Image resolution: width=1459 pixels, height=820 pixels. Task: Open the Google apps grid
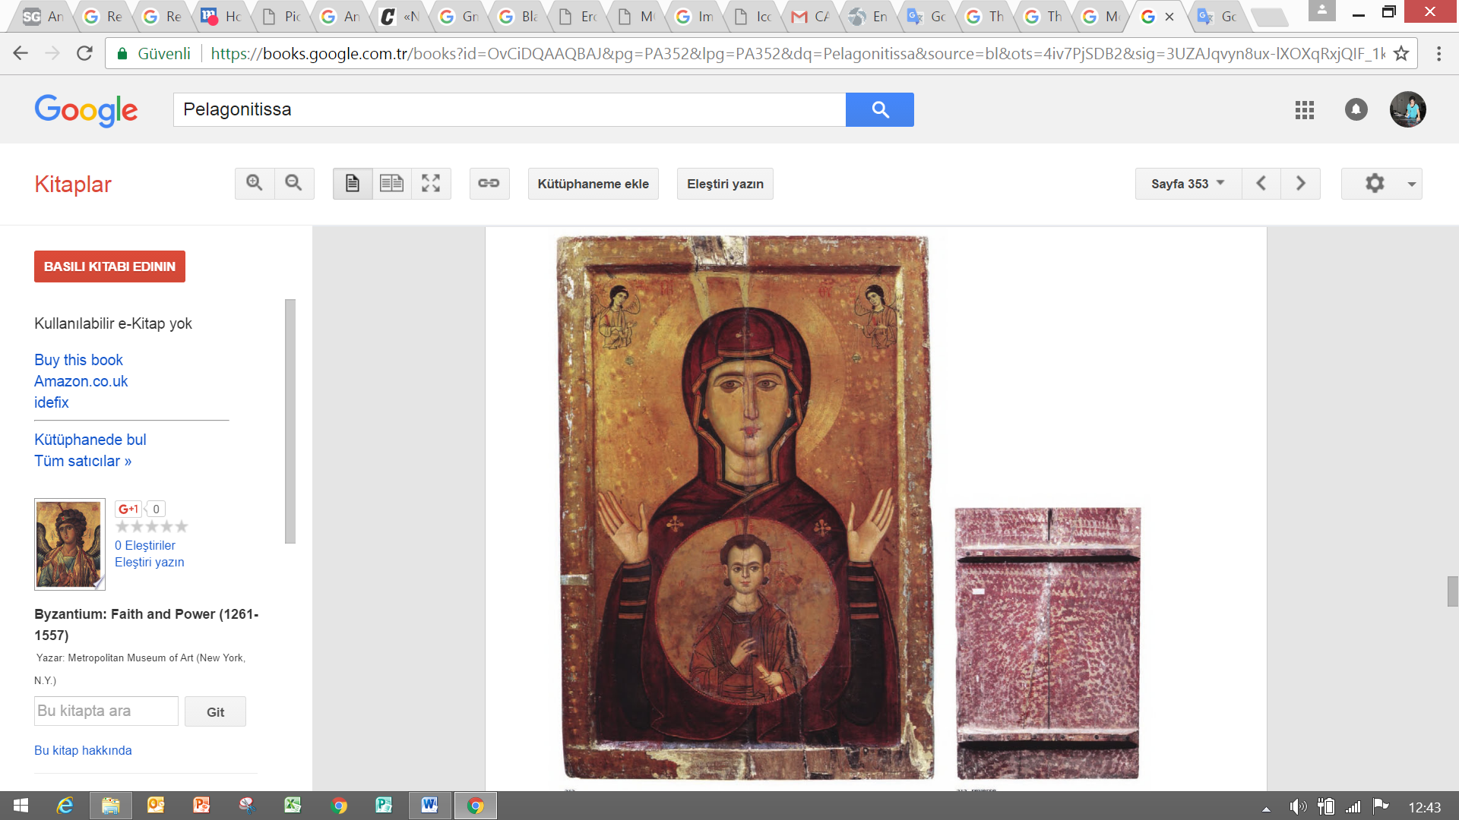[x=1305, y=110]
